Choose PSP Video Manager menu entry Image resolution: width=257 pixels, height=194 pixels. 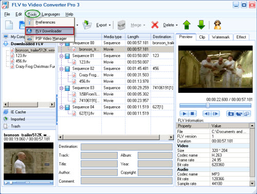(x=50, y=38)
